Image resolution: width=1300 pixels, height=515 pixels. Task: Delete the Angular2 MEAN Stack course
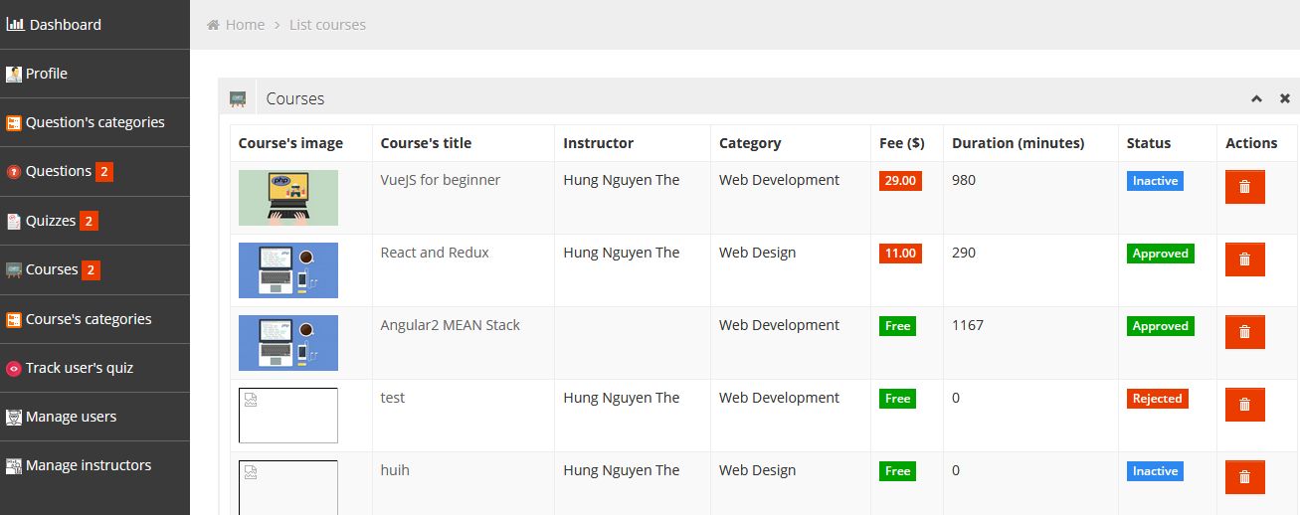[1244, 332]
